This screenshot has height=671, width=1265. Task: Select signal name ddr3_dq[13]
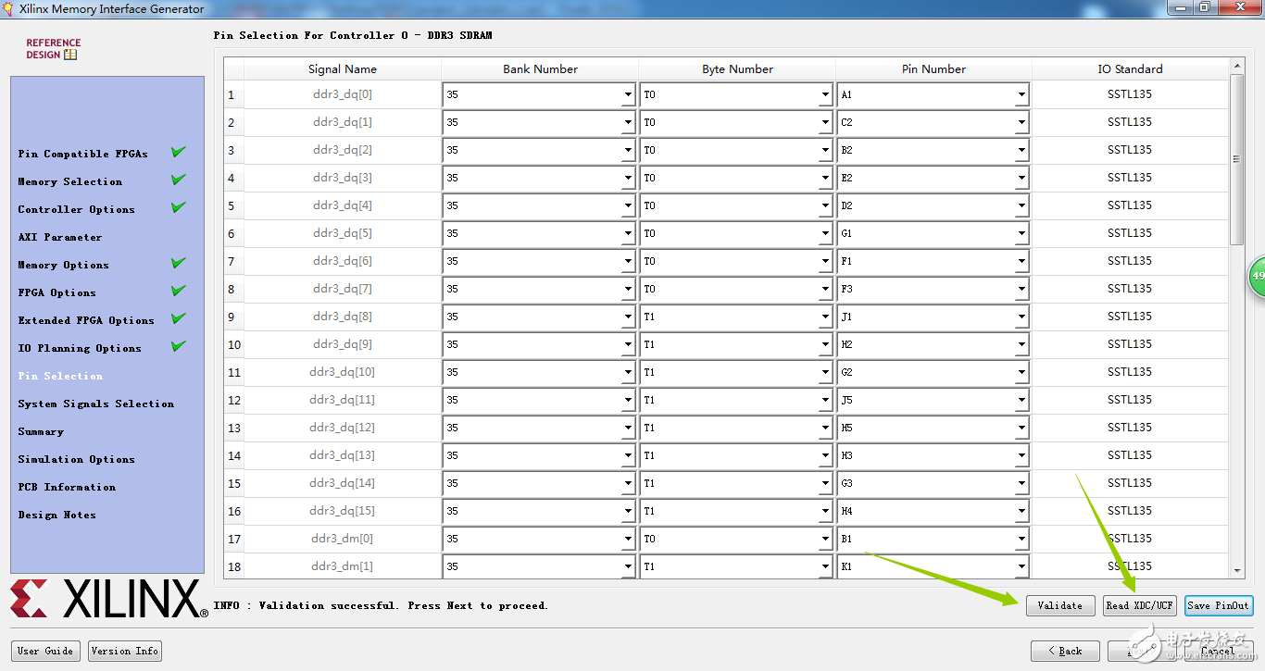click(x=343, y=455)
